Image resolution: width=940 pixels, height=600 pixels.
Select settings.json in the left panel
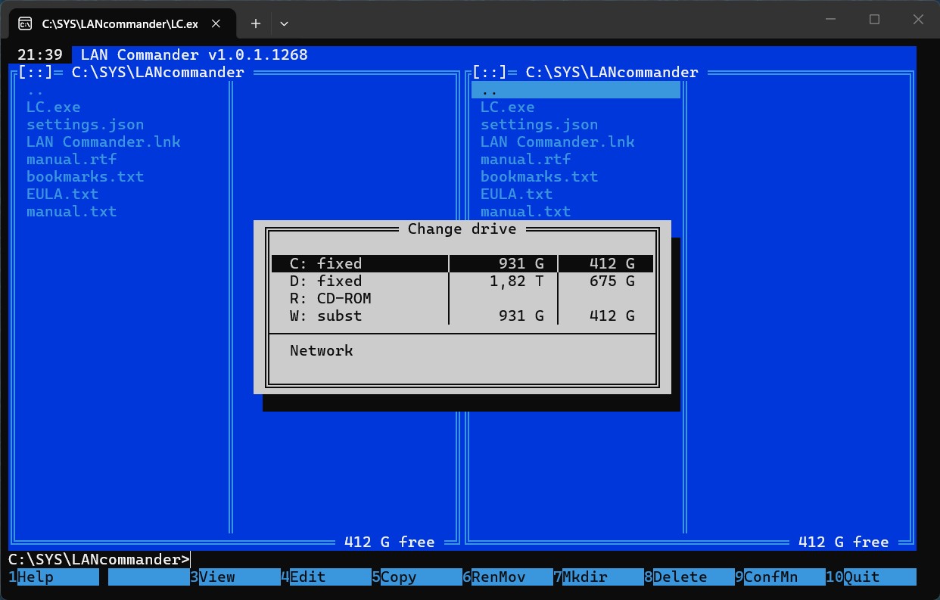tap(86, 125)
